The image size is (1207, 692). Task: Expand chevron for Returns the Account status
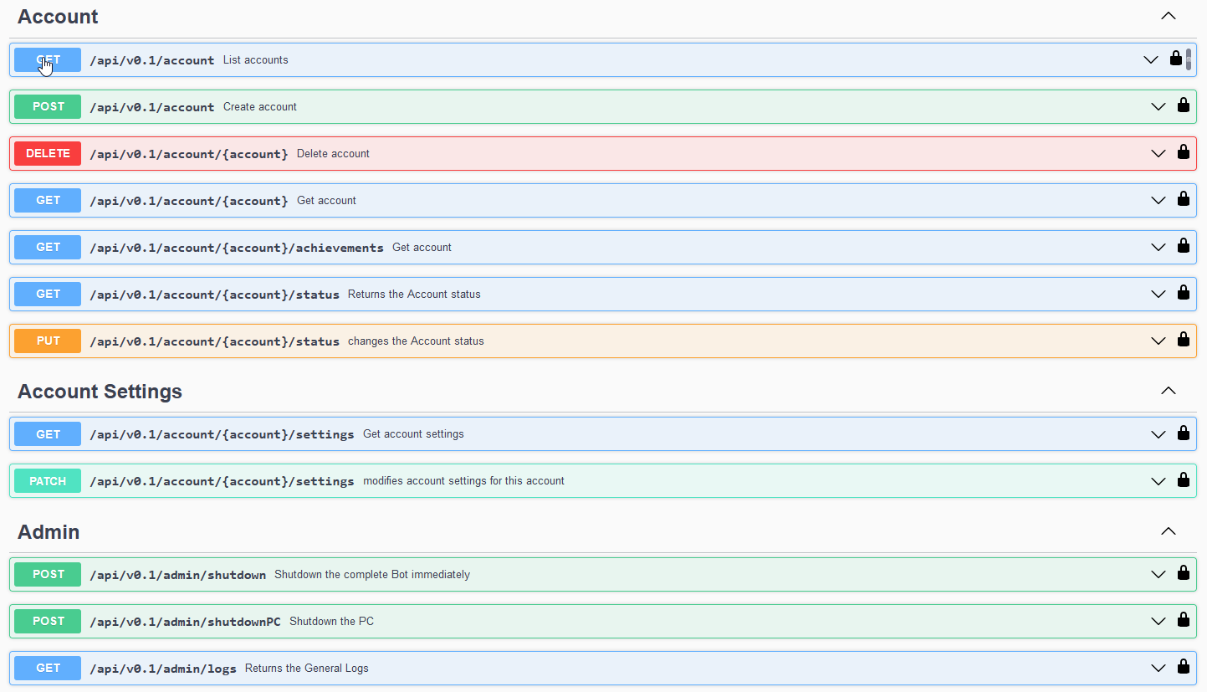1158,295
